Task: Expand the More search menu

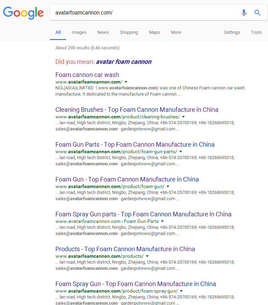Action: (176, 32)
